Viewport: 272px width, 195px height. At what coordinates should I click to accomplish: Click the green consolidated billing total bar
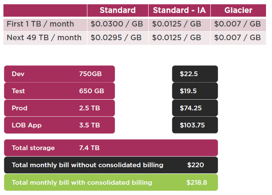pos(111,182)
